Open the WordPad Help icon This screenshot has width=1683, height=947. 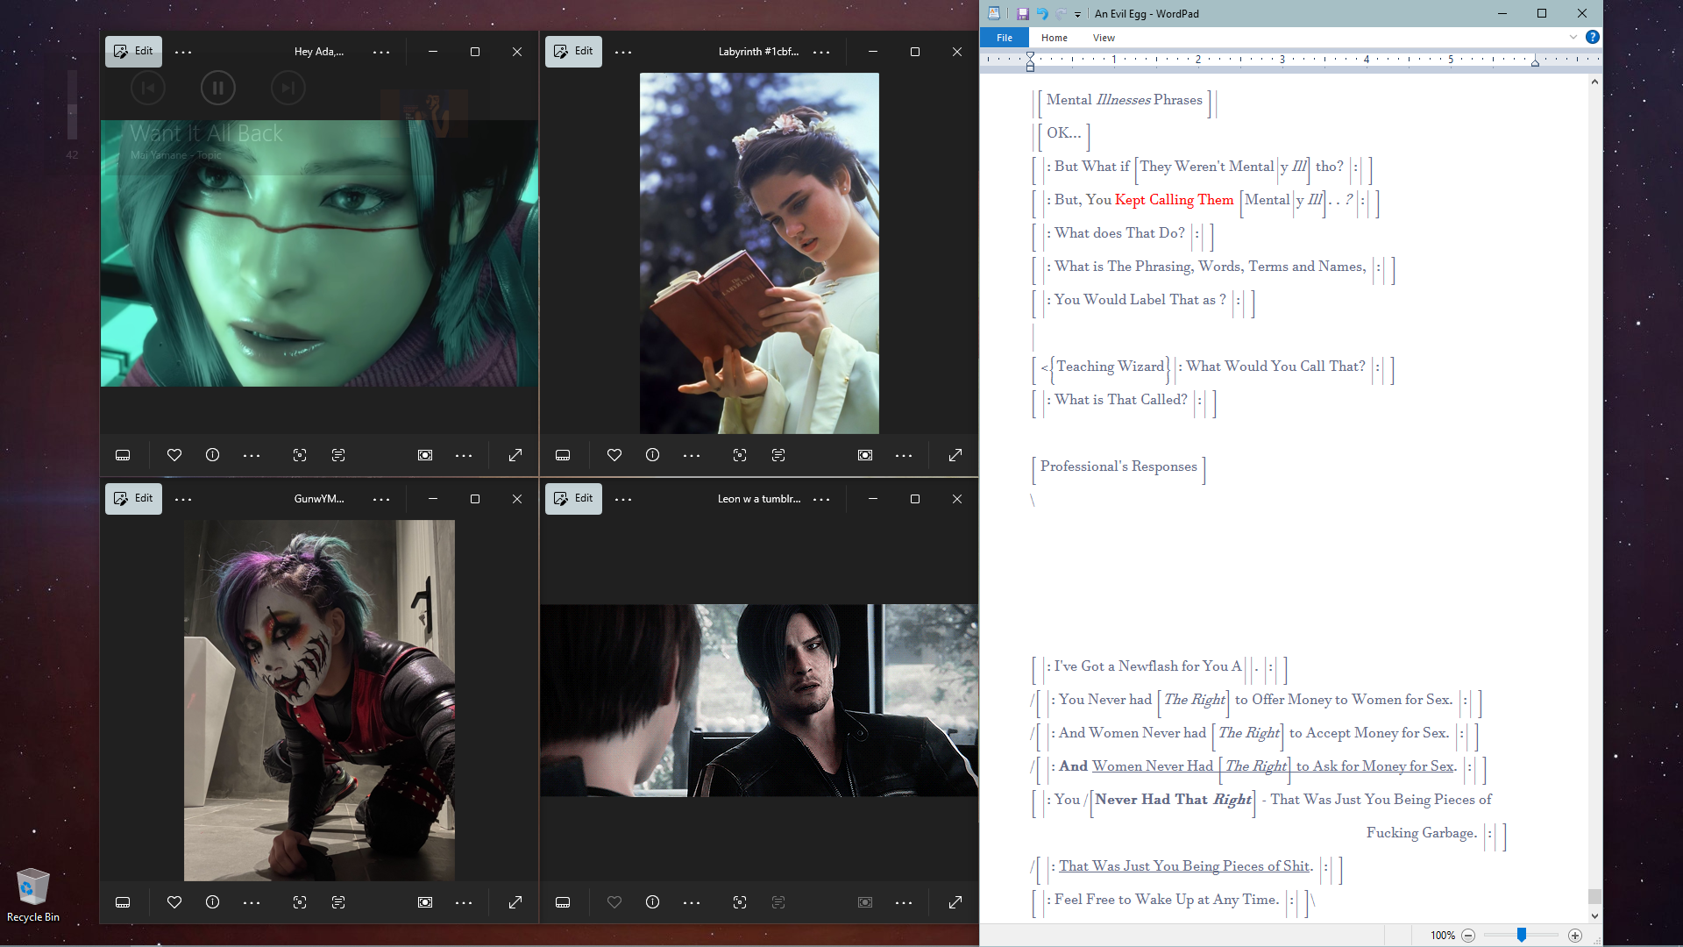pyautogui.click(x=1593, y=37)
